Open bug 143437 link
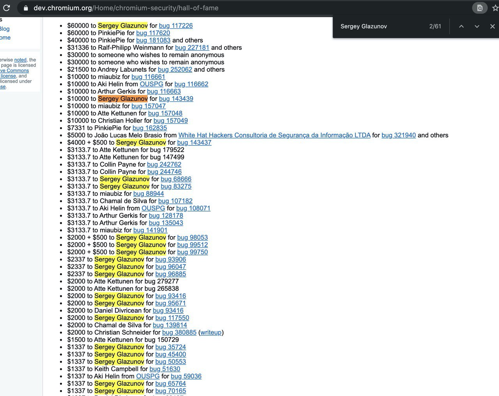 (x=194, y=143)
